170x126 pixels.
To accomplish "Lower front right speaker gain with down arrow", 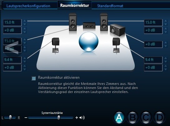I will pyautogui.click(x=166, y=32).
